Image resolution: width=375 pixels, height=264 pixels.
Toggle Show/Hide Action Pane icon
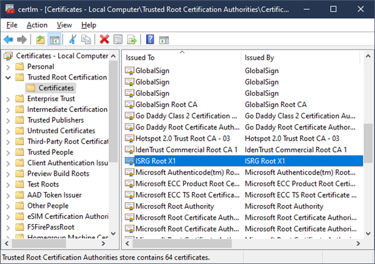coord(164,40)
